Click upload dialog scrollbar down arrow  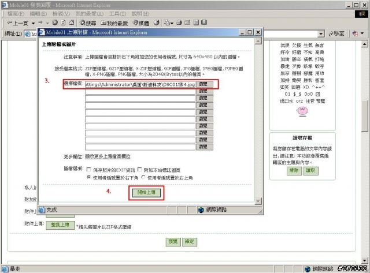(258, 201)
